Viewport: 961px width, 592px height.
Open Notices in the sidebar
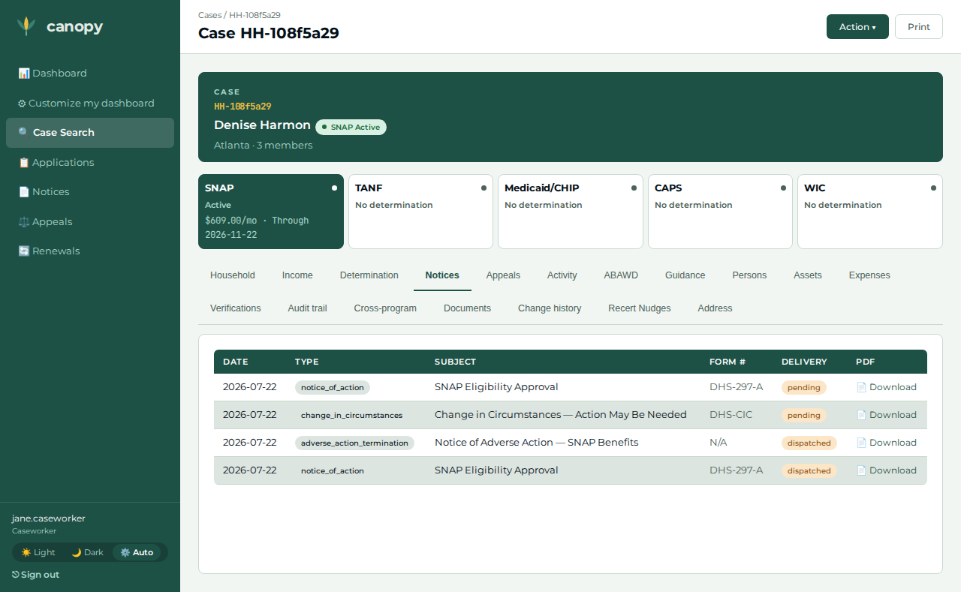click(x=90, y=191)
